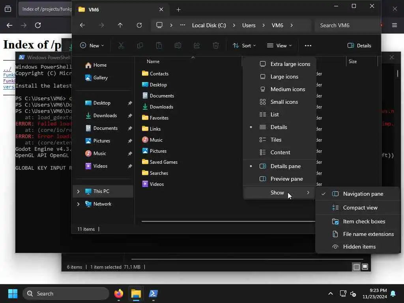Open notification bell in taskbar
404x303 pixels.
(393, 294)
